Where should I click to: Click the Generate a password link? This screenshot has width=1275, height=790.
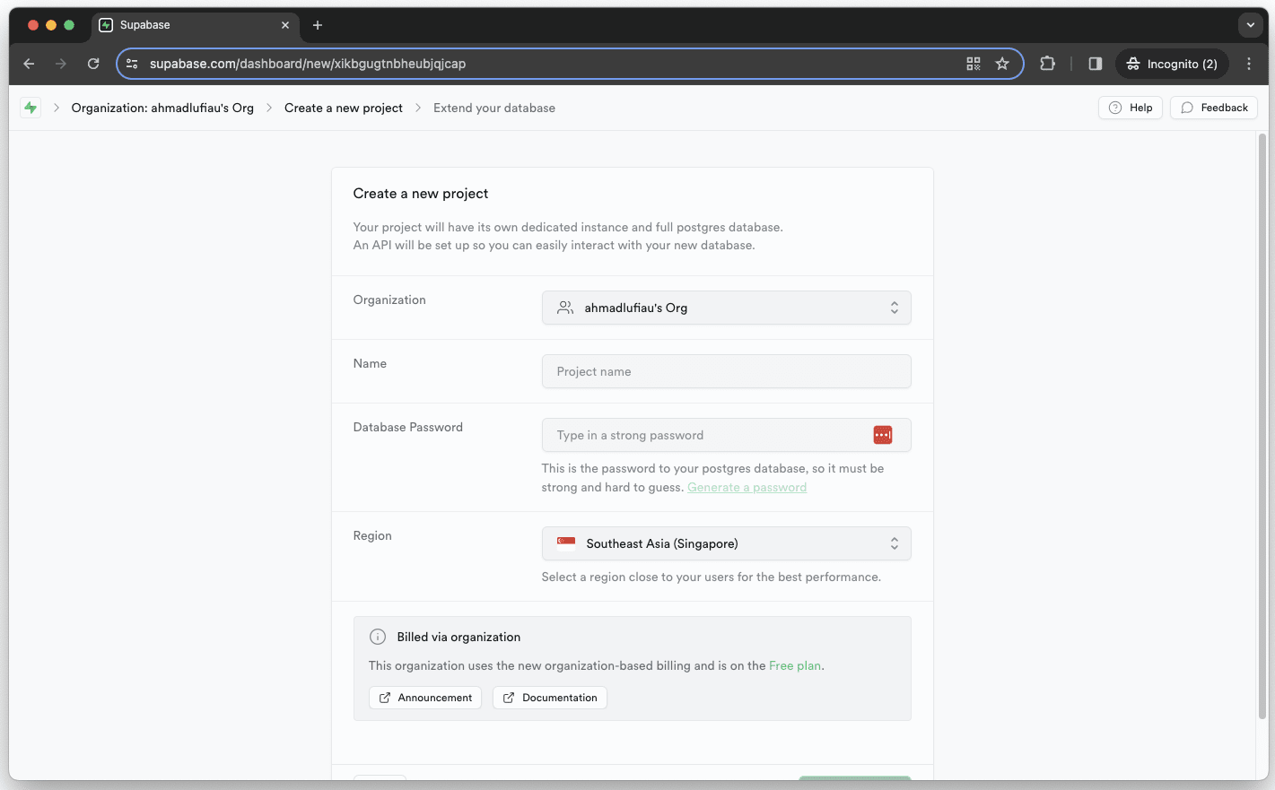[747, 487]
